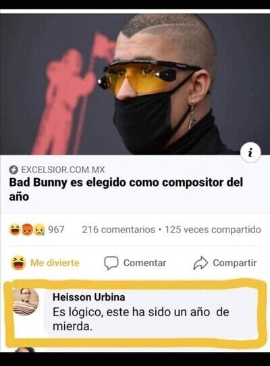Click the laughing reaction emoji in reactions summary
270x366 pixels.
tap(15, 229)
